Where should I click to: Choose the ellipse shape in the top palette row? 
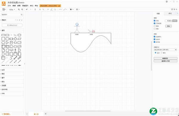pos(19,35)
